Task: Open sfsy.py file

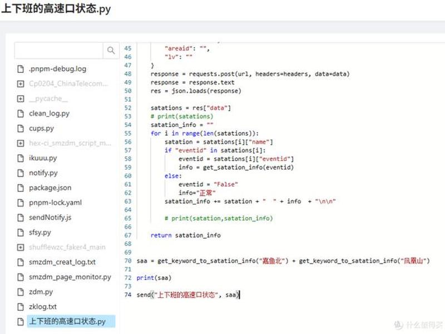Action: click(x=40, y=232)
